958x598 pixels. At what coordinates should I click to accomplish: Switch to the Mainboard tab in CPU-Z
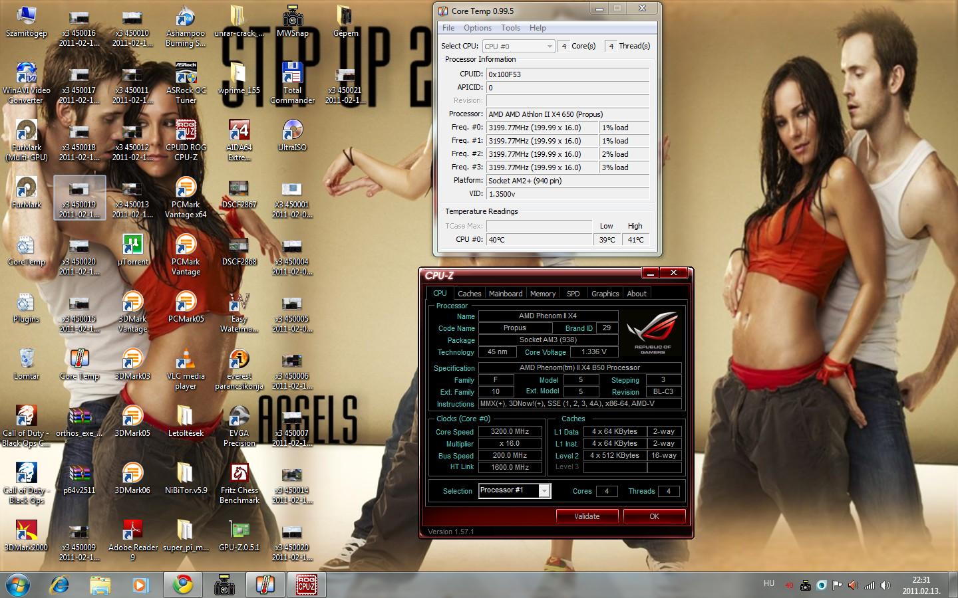[506, 294]
